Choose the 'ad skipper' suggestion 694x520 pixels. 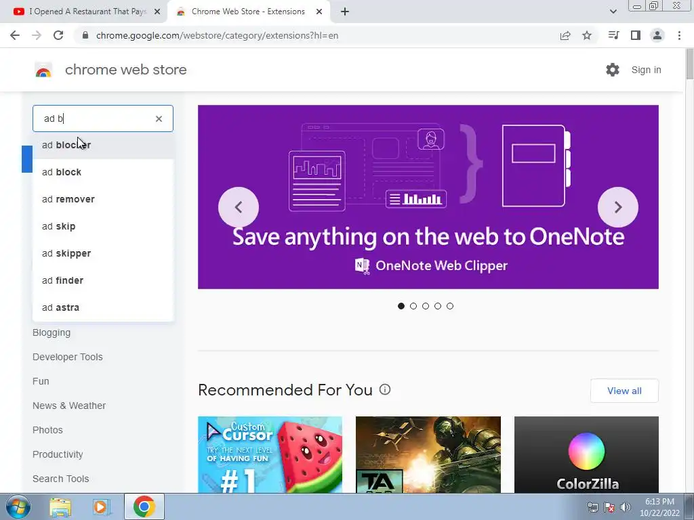(x=103, y=253)
